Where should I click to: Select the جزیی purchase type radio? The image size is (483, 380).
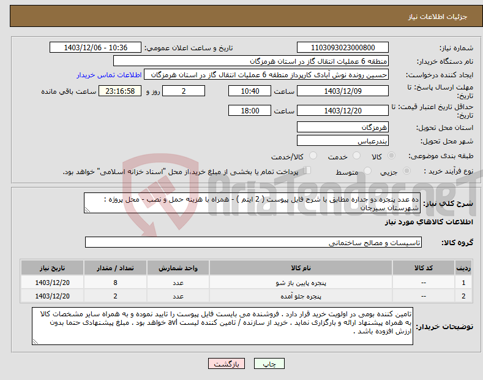tap(406, 170)
